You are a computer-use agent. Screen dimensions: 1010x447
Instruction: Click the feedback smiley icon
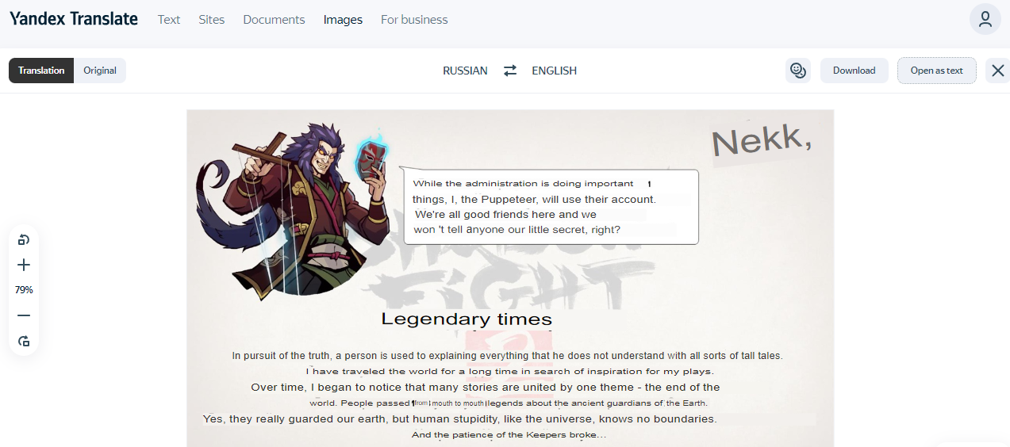pos(798,71)
